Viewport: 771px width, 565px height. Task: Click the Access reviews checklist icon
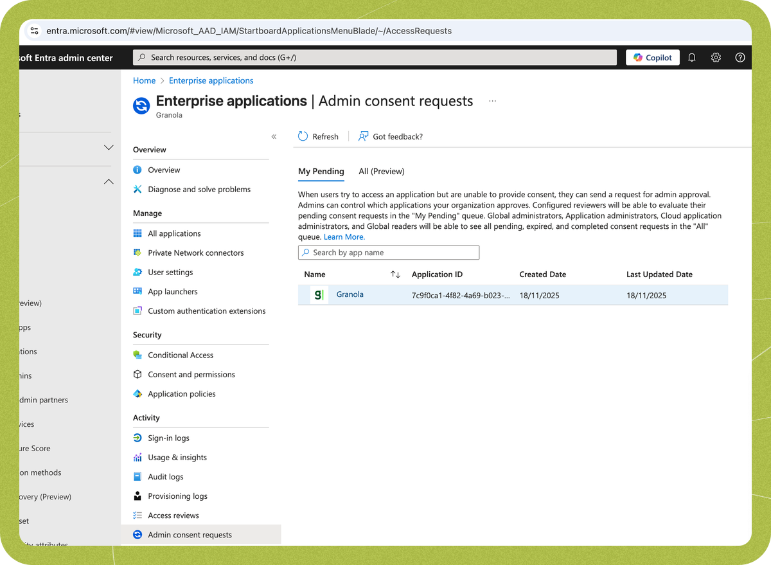[137, 515]
